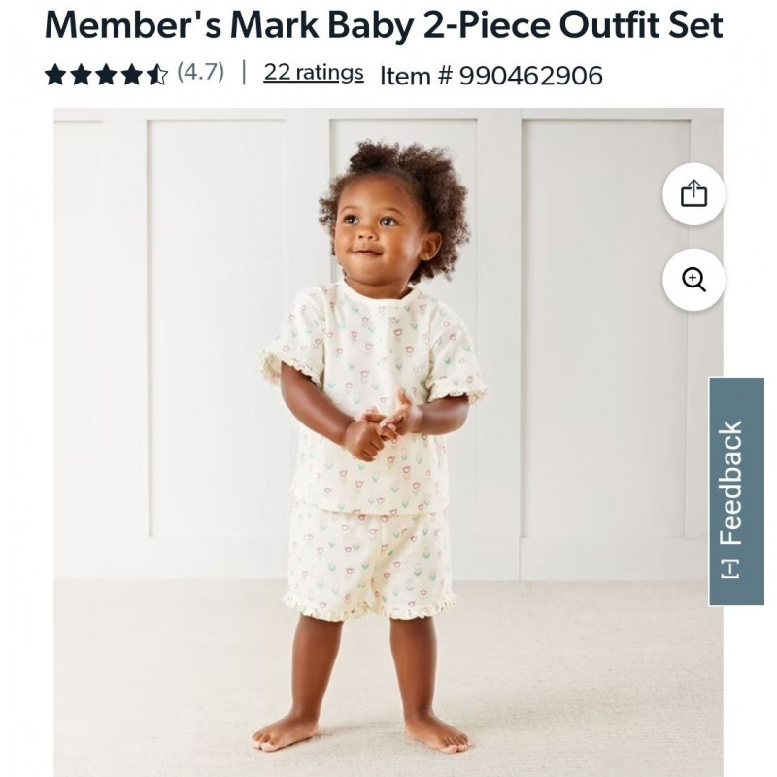Open the magnifier zoom icon
Viewport: 777px width, 777px height.
click(x=693, y=280)
